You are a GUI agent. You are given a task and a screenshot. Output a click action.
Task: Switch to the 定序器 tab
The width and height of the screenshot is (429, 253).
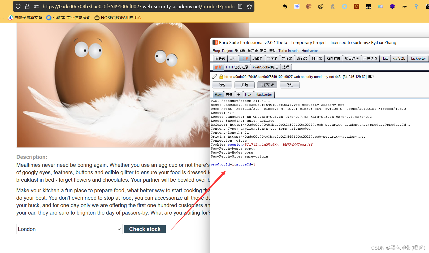click(x=287, y=58)
